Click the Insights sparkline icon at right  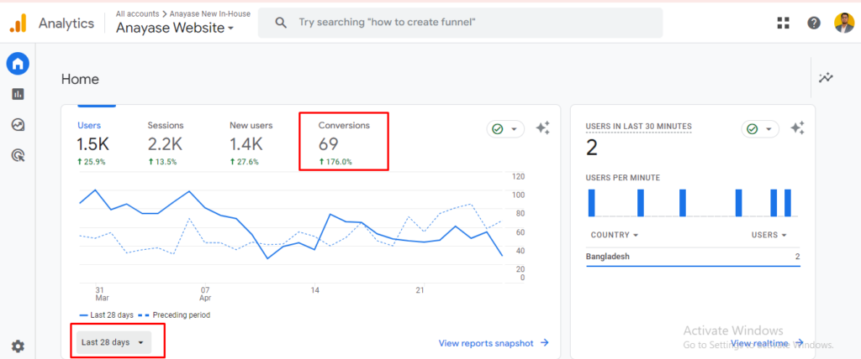[x=827, y=78]
